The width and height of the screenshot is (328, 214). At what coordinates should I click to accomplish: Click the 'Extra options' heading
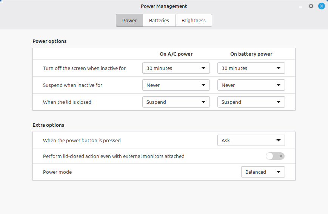point(48,125)
